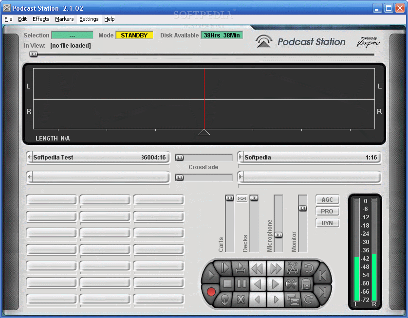
Task: Click the empty deck below Softpedia 1:16
Action: click(x=309, y=177)
